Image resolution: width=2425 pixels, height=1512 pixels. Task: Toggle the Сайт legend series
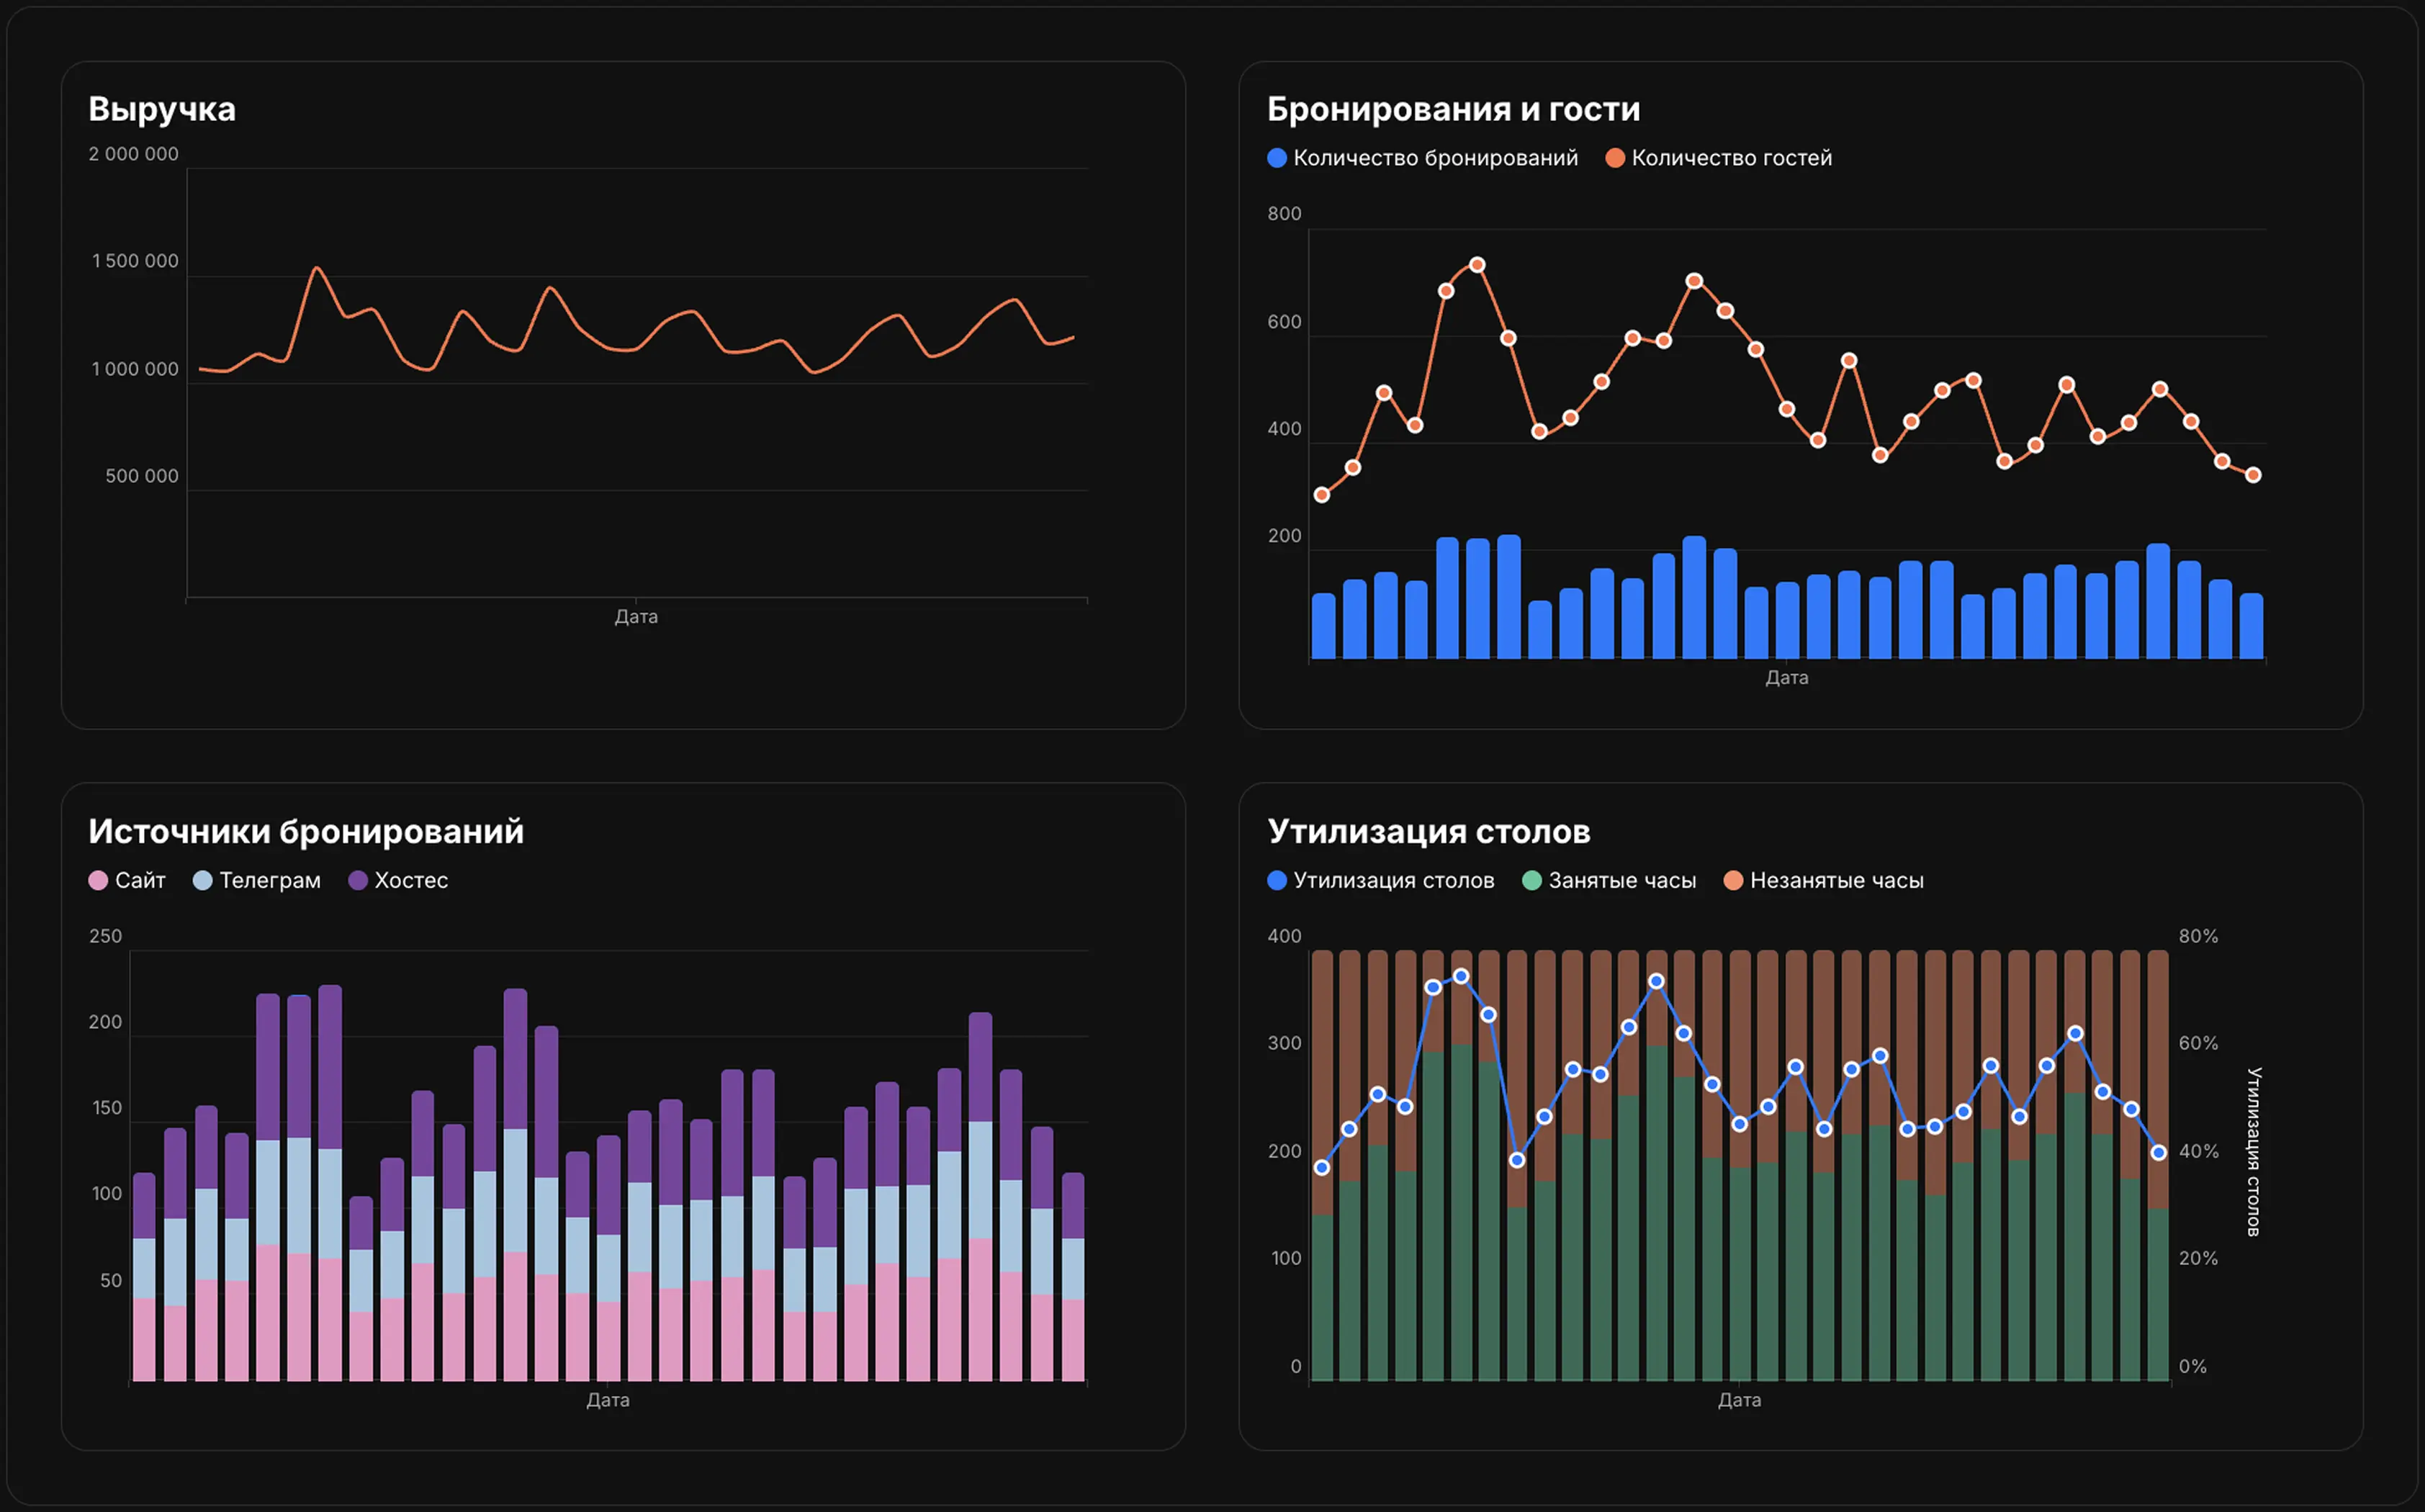(139, 880)
